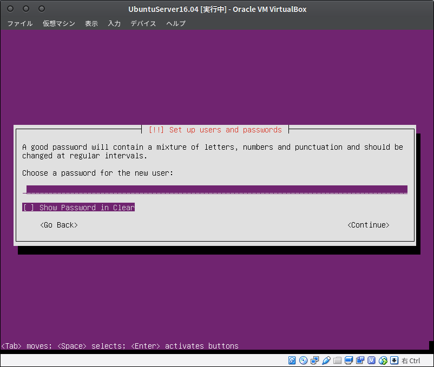The image size is (434, 367).
Task: Click the display settings monitor icon
Action: click(348, 361)
